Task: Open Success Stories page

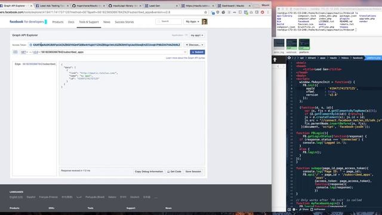Action: pyautogui.click(x=124, y=22)
